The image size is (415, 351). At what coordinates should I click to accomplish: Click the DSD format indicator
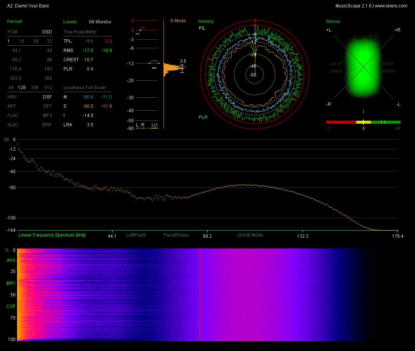47,32
